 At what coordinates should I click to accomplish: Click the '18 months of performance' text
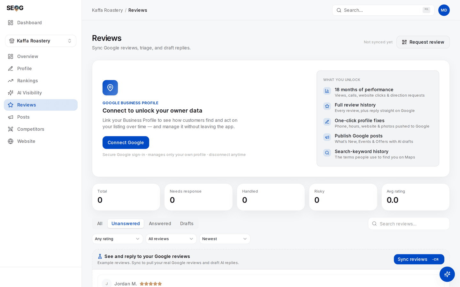coord(364,90)
